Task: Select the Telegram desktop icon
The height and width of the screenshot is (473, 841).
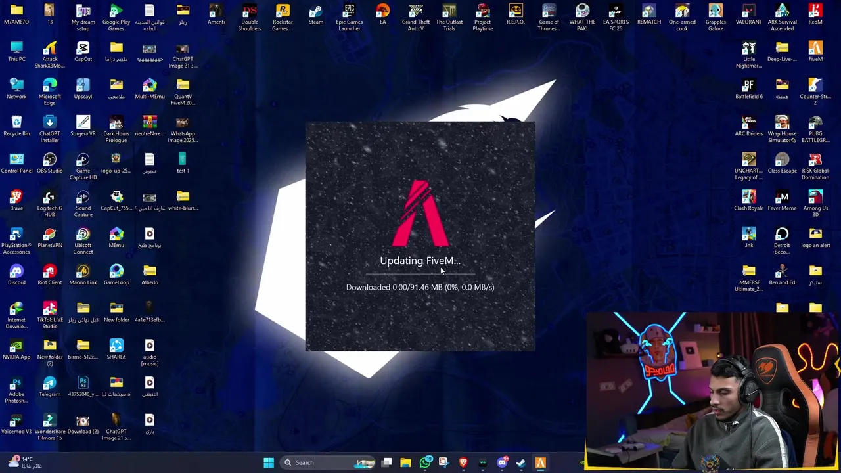Action: coord(50,387)
